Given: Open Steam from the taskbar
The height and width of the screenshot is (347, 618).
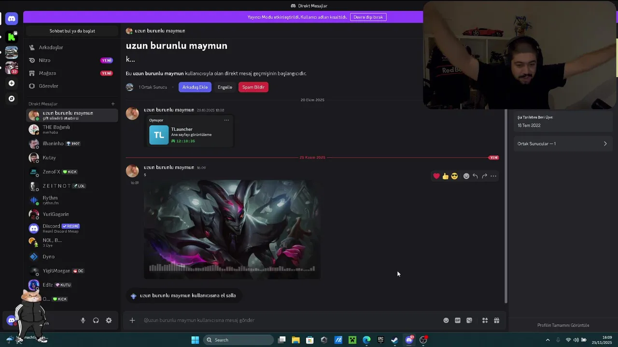Looking at the screenshot, I should 394,340.
